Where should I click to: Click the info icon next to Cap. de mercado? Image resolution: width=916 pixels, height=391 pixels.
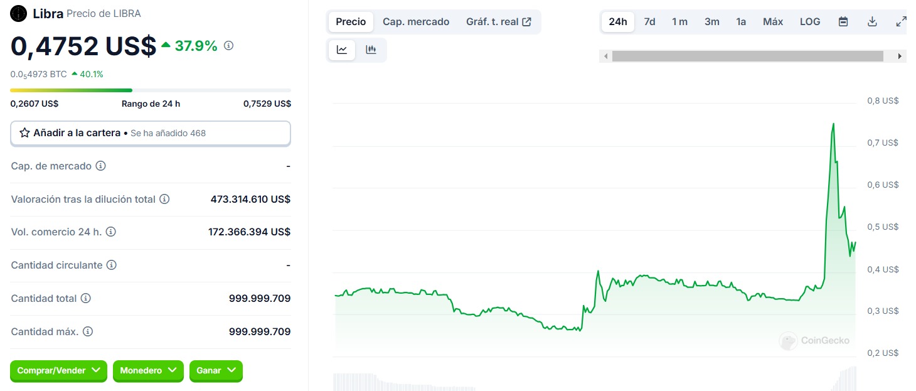click(100, 166)
